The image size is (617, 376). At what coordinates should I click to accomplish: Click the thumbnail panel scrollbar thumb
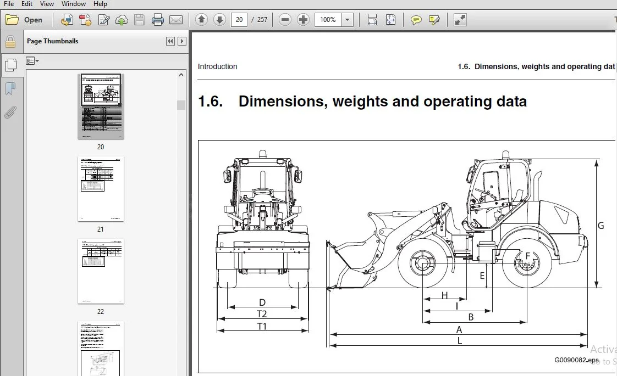click(x=181, y=105)
